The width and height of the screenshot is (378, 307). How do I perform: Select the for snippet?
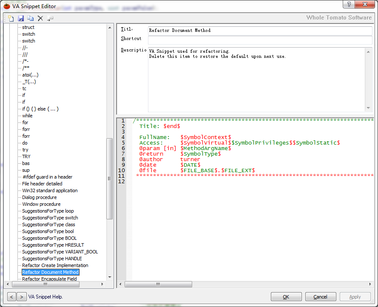(x=26, y=122)
